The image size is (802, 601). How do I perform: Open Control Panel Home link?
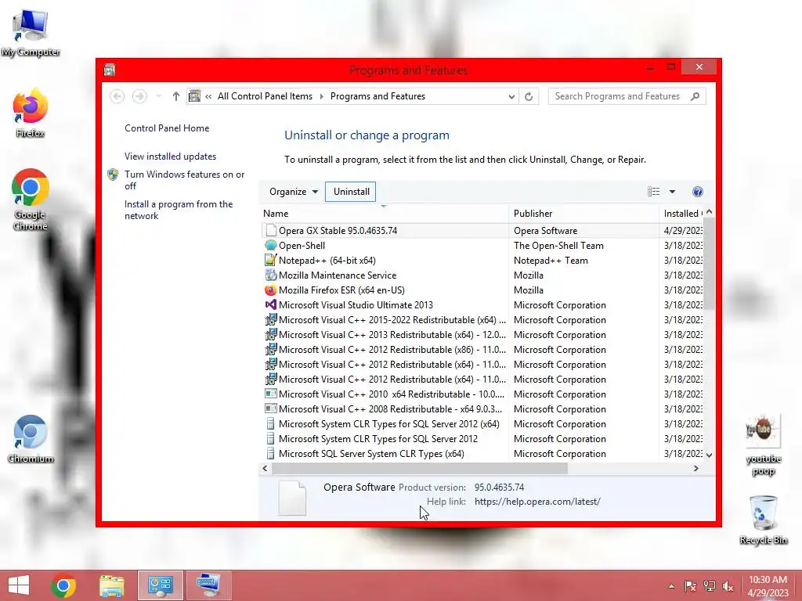tap(167, 128)
